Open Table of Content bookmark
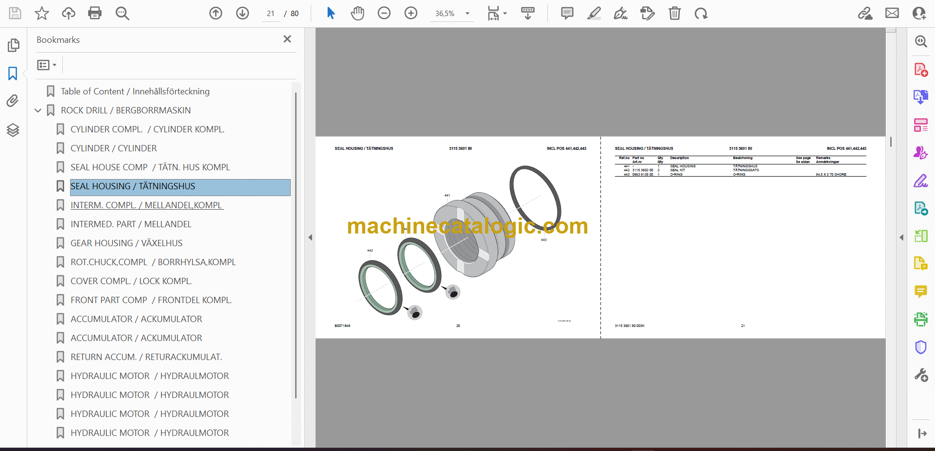935x451 pixels. tap(135, 91)
